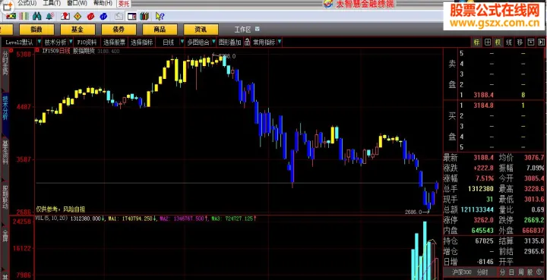Click the 基金 yellow button

(x=77, y=30)
